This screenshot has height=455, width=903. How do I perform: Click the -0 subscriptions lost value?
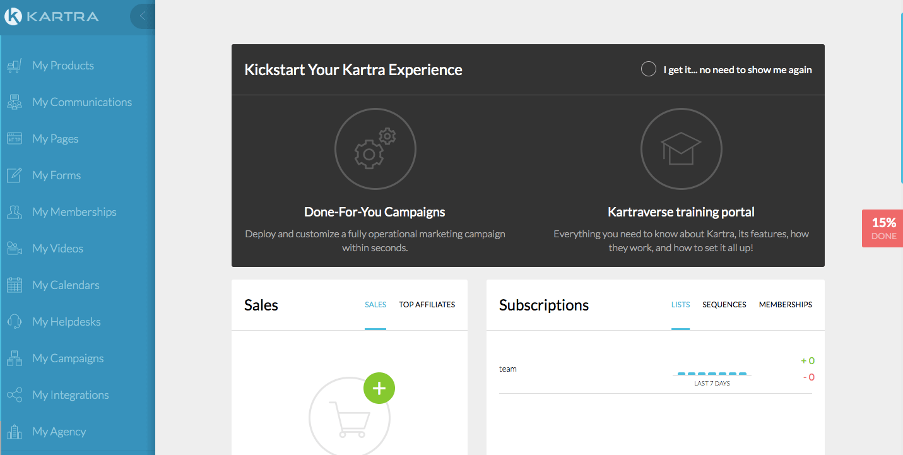tap(809, 377)
